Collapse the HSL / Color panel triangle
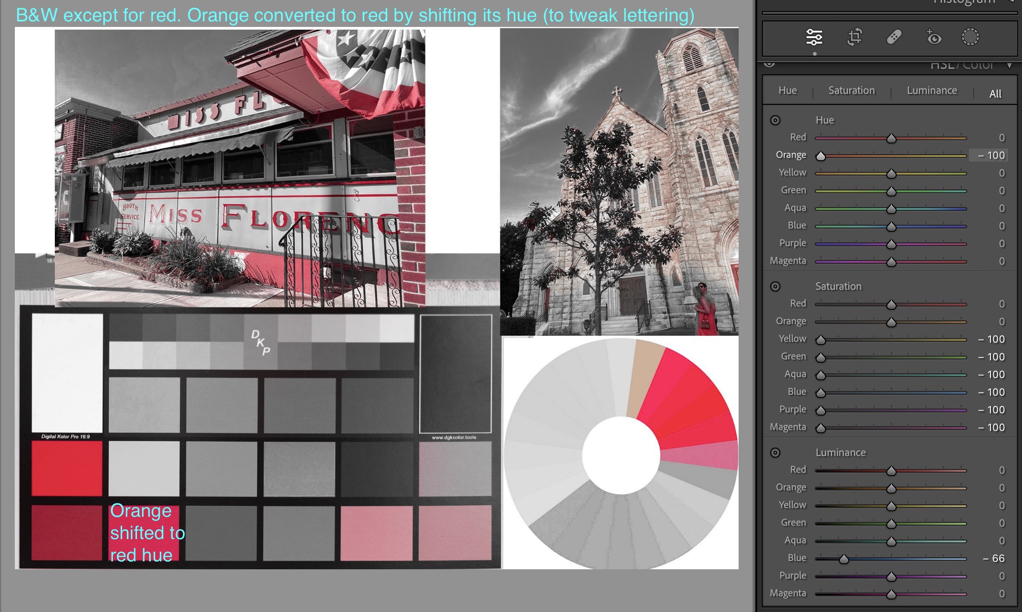1022x612 pixels. click(x=1009, y=65)
